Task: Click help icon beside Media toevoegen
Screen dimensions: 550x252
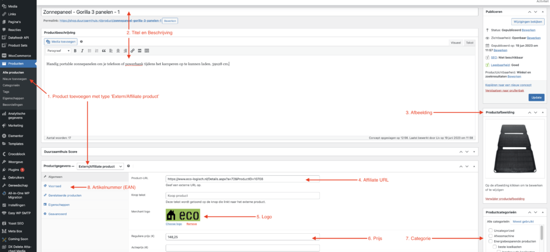Action: pos(82,41)
